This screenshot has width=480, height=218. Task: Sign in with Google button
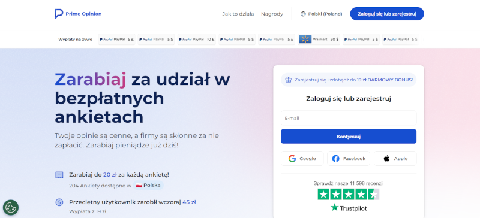[x=302, y=158]
